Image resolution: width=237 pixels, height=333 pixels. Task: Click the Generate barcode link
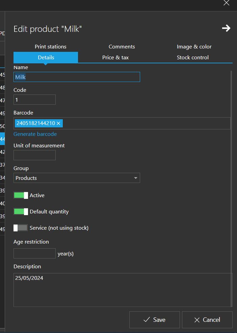(35, 134)
